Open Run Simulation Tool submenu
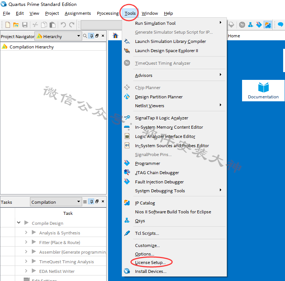This screenshot has height=281, width=285. coord(174,23)
